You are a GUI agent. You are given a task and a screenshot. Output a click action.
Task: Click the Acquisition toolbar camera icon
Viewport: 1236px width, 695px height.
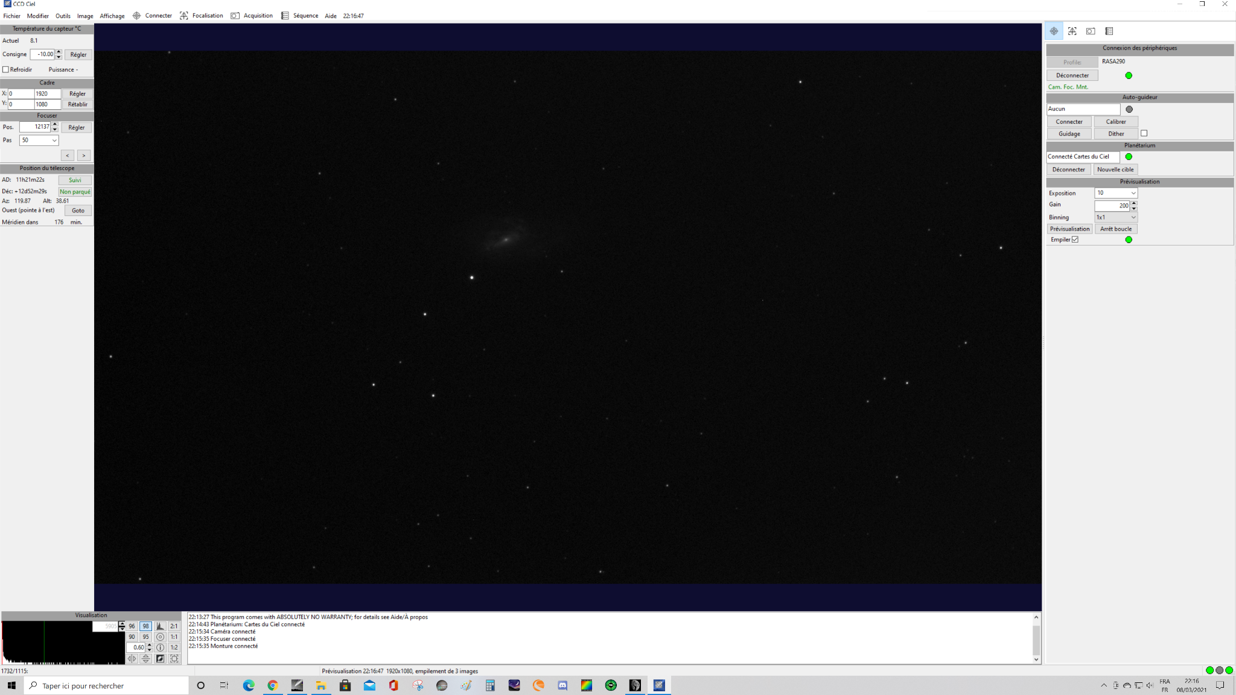pos(235,16)
